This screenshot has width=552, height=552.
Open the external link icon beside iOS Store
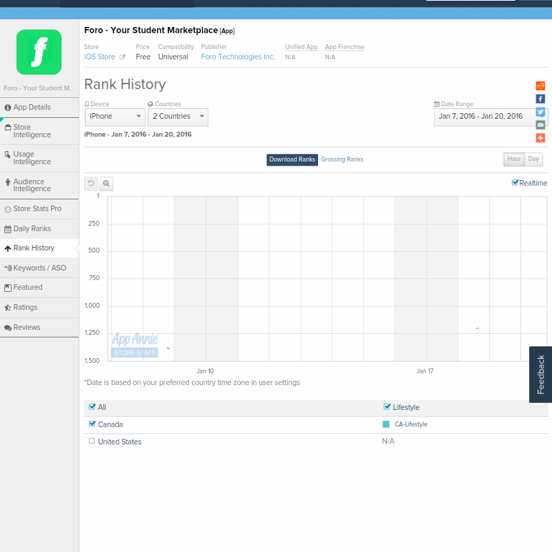click(122, 57)
